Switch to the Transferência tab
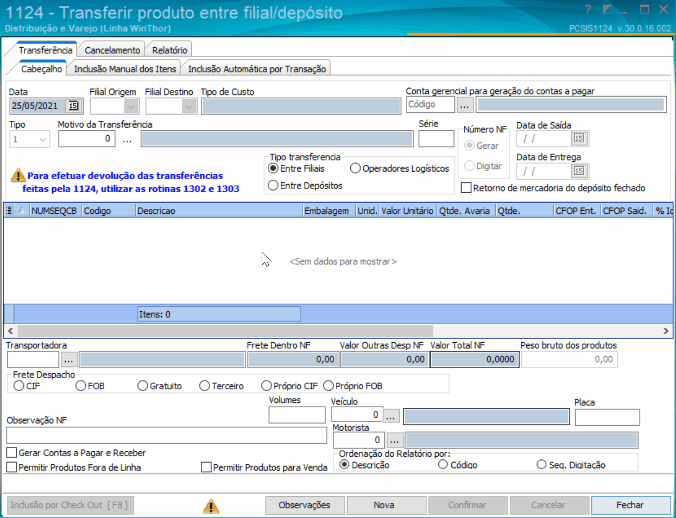Image resolution: width=676 pixels, height=518 pixels. (x=46, y=50)
